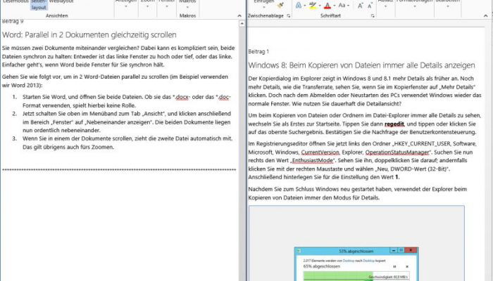Apply the yellow text highlight color
Screen dimensions: 493x281
pyautogui.click(x=313, y=6)
